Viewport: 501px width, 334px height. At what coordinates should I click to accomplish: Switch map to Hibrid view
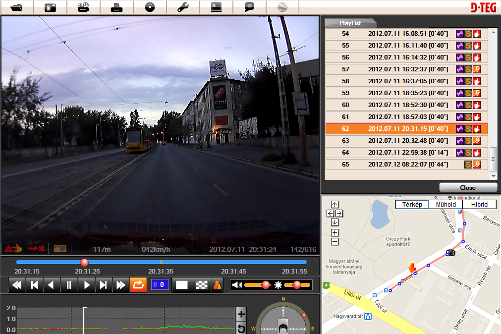tap(479, 205)
